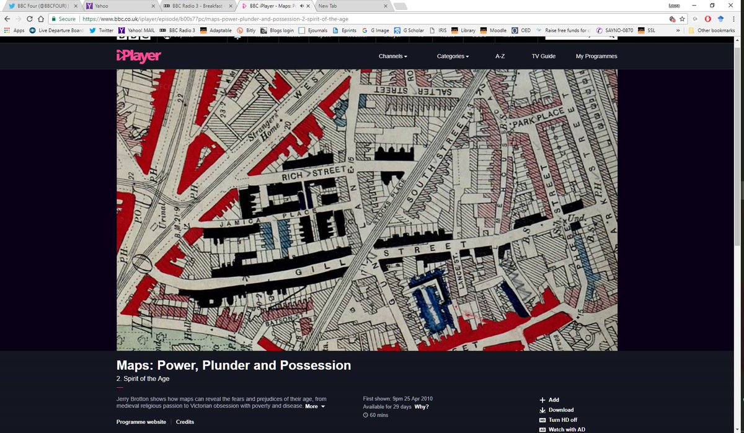Viewport: 744px width, 433px height.
Task: Open the Live Departure Board bookmark
Action: [x=55, y=30]
